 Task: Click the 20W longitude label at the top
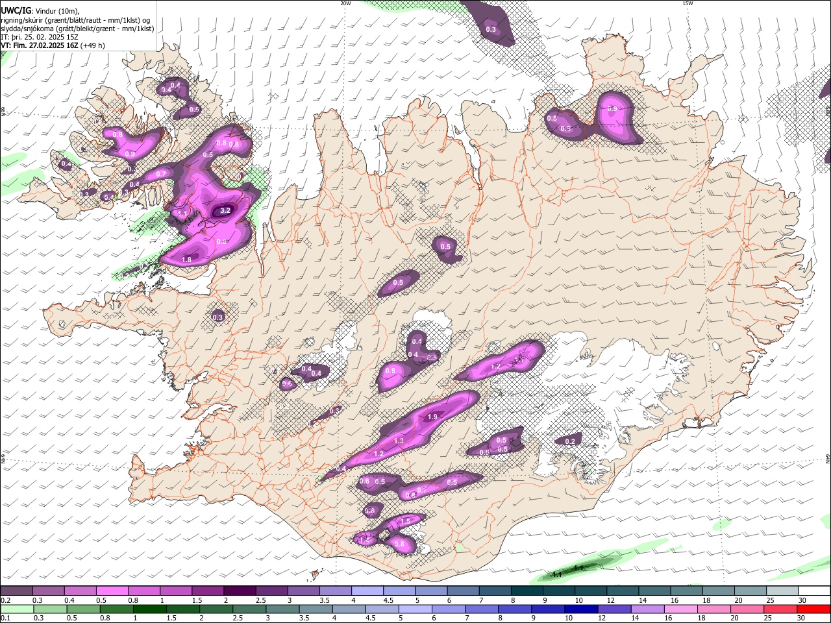click(345, 3)
